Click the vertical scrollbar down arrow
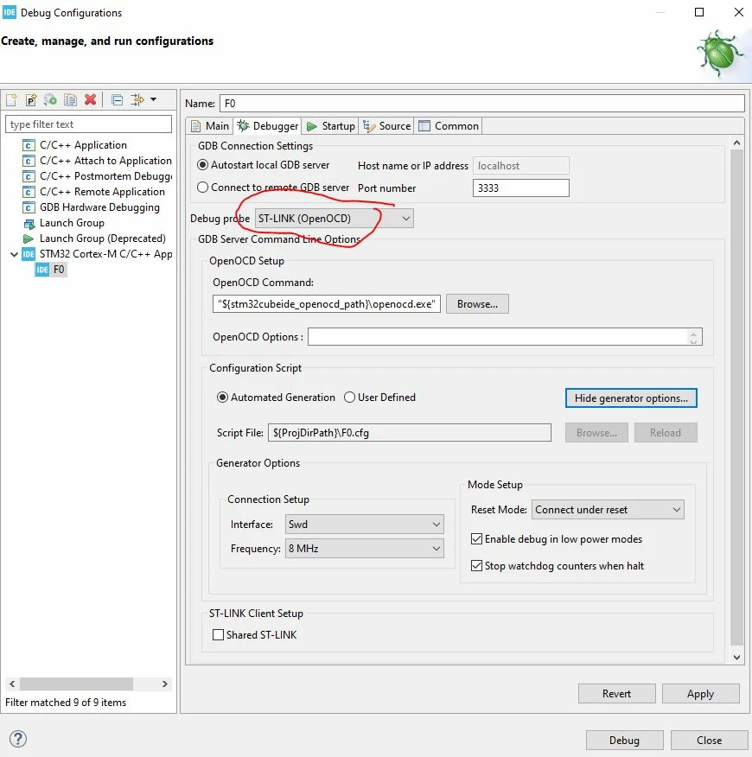The image size is (752, 757). click(736, 657)
